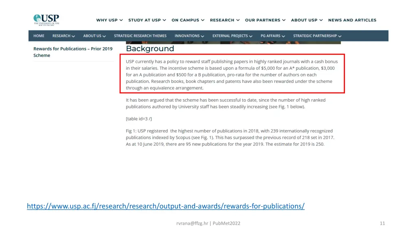Follow the usp.ac.fj rewards-for-publications URL

pyautogui.click(x=165, y=206)
